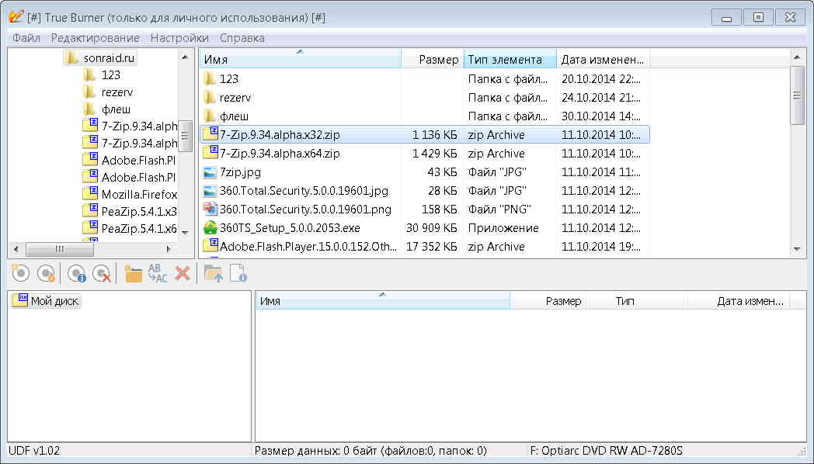Select the rezerv folder in folder tree
Screen dimensions: 814x464
pyautogui.click(x=117, y=92)
